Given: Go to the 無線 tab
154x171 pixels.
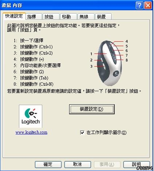Looking at the screenshot, I should 86,16.
